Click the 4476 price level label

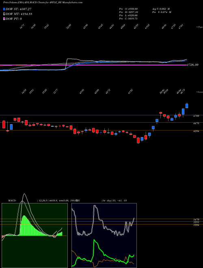[x=196, y=123]
